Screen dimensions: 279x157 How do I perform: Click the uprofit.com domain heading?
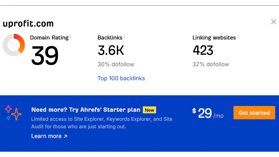[28, 24]
